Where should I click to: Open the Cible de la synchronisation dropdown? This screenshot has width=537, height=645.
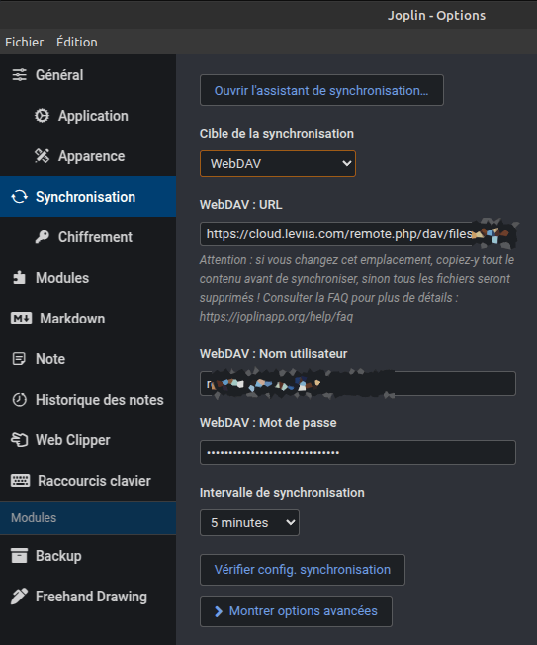click(x=278, y=163)
